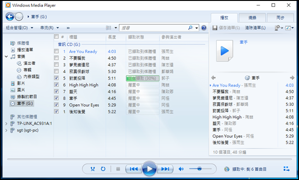Switch to the 播放 Play tab
The width and height of the screenshot is (299, 180).
click(x=224, y=18)
